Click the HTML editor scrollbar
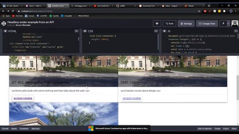Screen dimensions: 239x134 [x=78, y=39]
